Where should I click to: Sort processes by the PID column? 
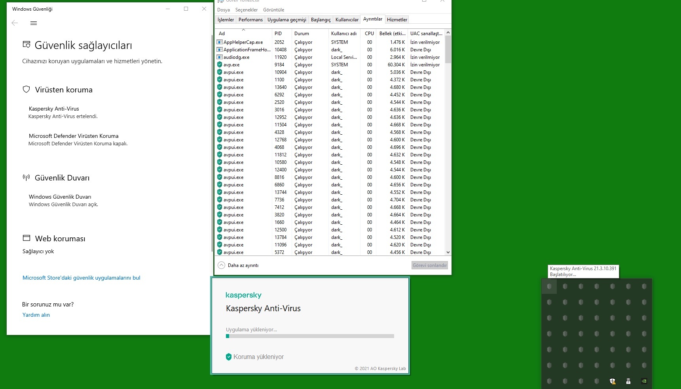click(282, 33)
